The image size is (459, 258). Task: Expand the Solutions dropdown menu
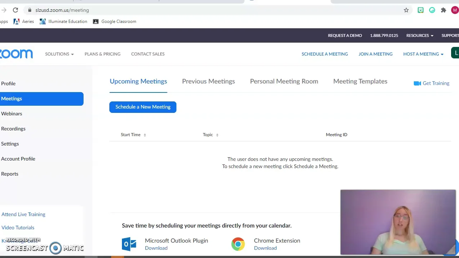click(60, 54)
